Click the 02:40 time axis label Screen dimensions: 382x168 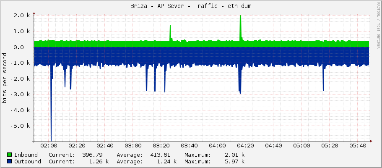(x=104, y=146)
